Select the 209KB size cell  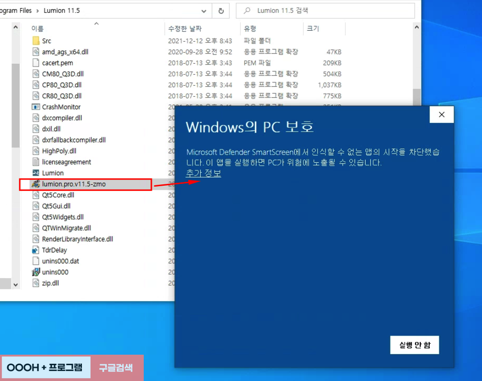(333, 63)
